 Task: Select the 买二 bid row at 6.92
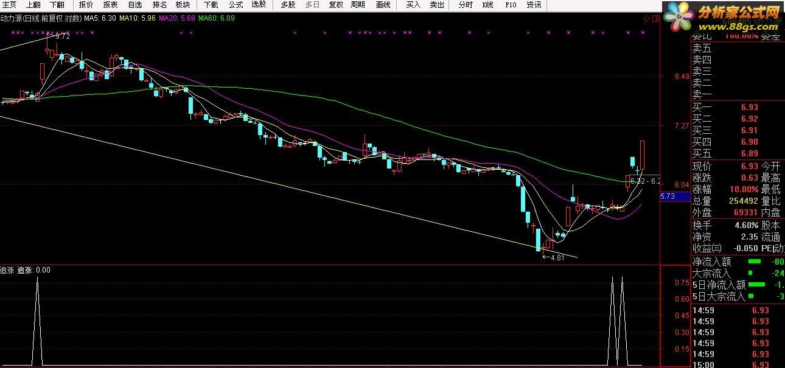(738, 119)
